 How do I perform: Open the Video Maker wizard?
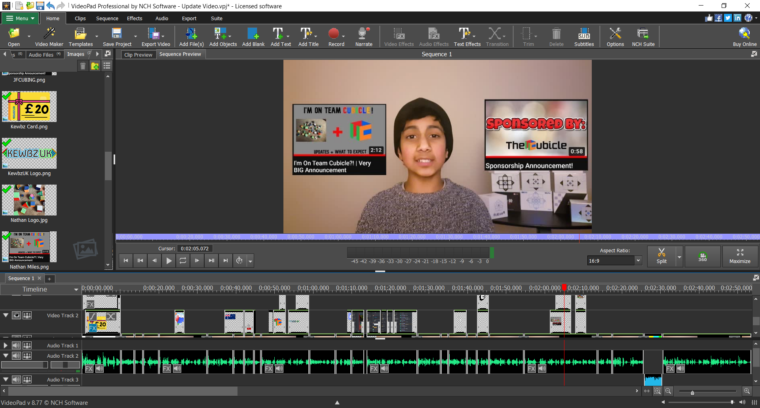[49, 37]
